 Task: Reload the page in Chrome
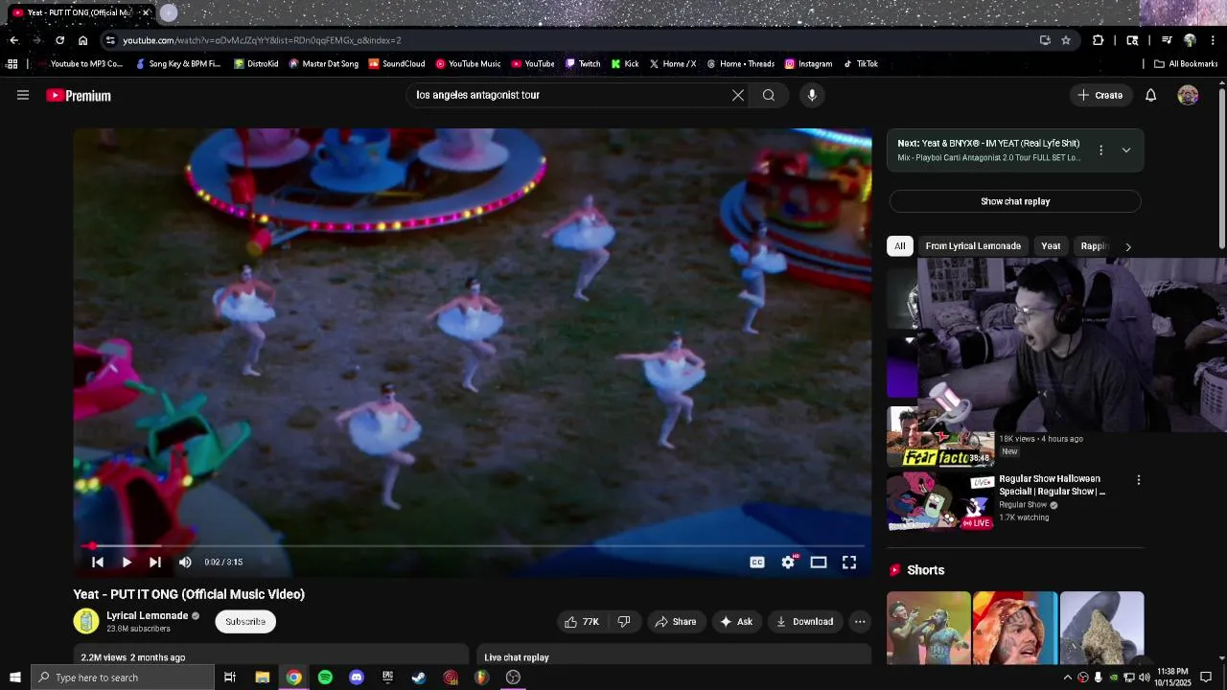point(59,40)
